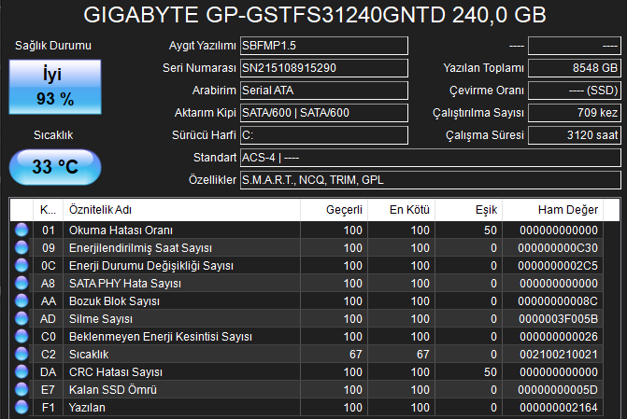The height and width of the screenshot is (419, 627).
Task: Select the Beklenmeyen Enerji Kesintisi Sayısı attribute name
Action: [x=161, y=337]
